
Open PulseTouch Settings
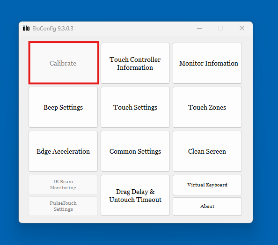[63, 206]
